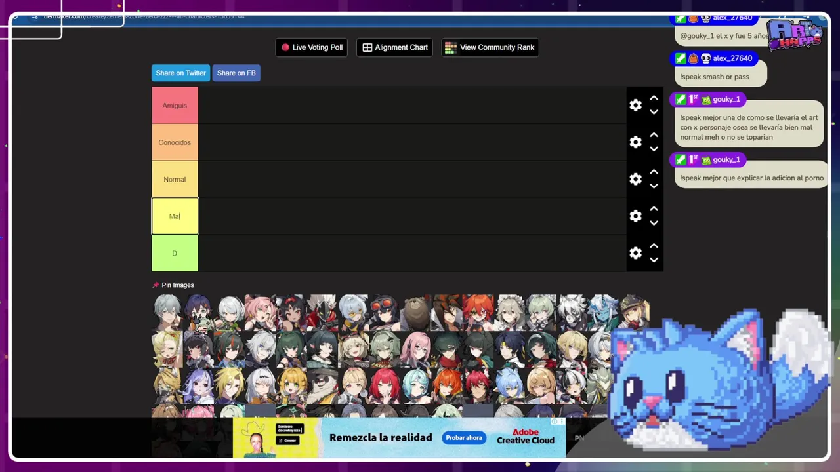Click the red pushpin icon beside Pin Images
Screen dimensions: 840x472
coord(156,285)
